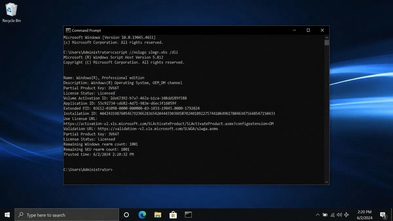Screen dimensions: 393x221
Task: Click the Validation URL line
Action: click(141, 129)
